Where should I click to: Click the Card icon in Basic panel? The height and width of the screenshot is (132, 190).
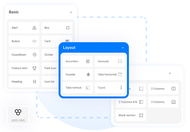(67, 41)
